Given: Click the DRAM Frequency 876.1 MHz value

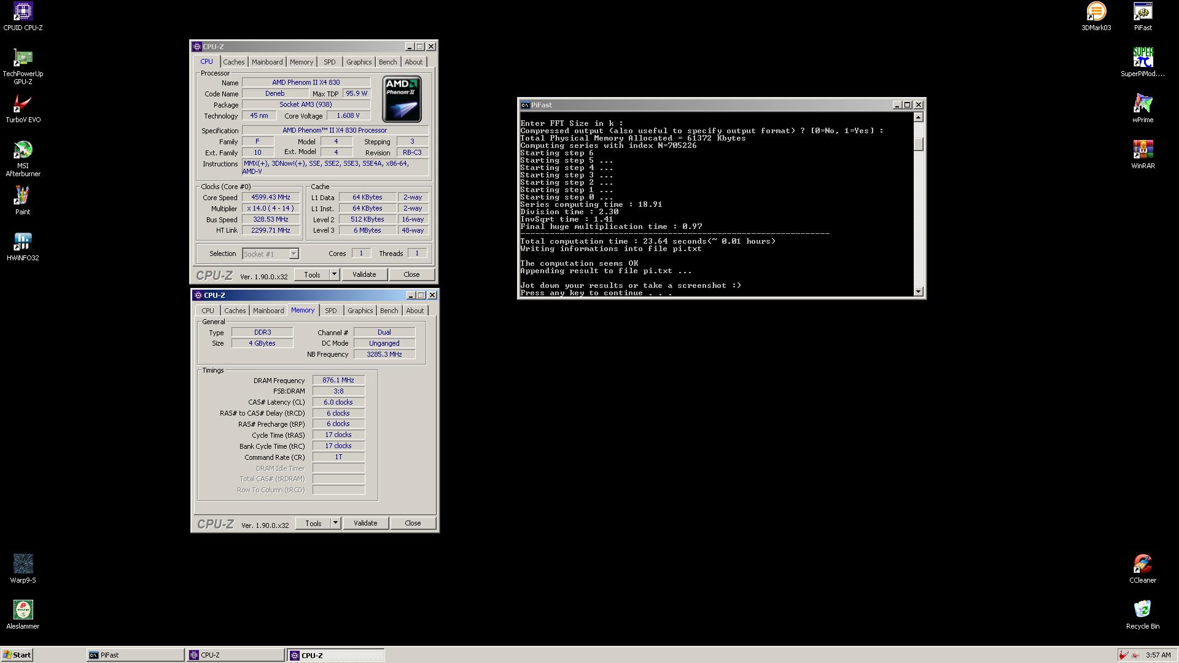Looking at the screenshot, I should pos(338,380).
